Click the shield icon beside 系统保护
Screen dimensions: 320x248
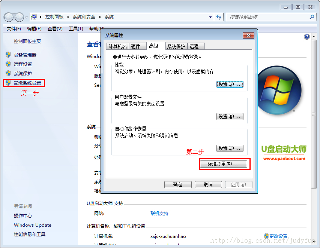8,73
